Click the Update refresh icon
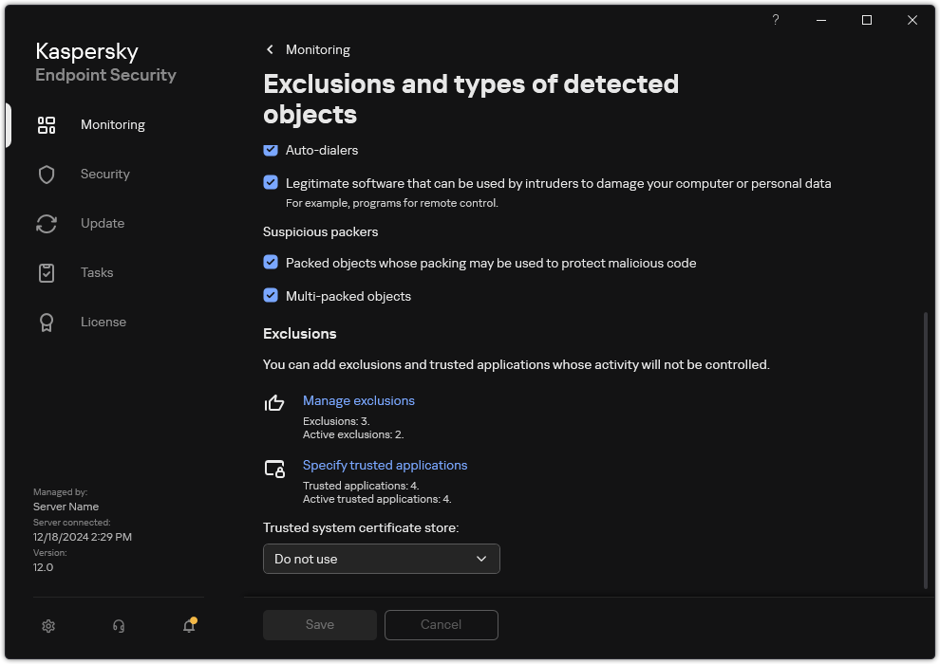Image resolution: width=940 pixels, height=664 pixels. (47, 223)
